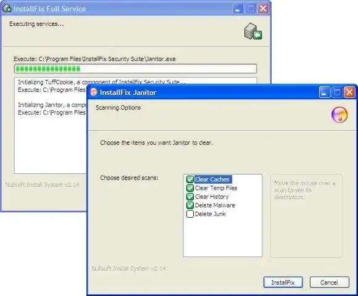This screenshot has height=296, width=358.
Task: Uncheck the Delete Malware checkbox
Action: (190, 205)
